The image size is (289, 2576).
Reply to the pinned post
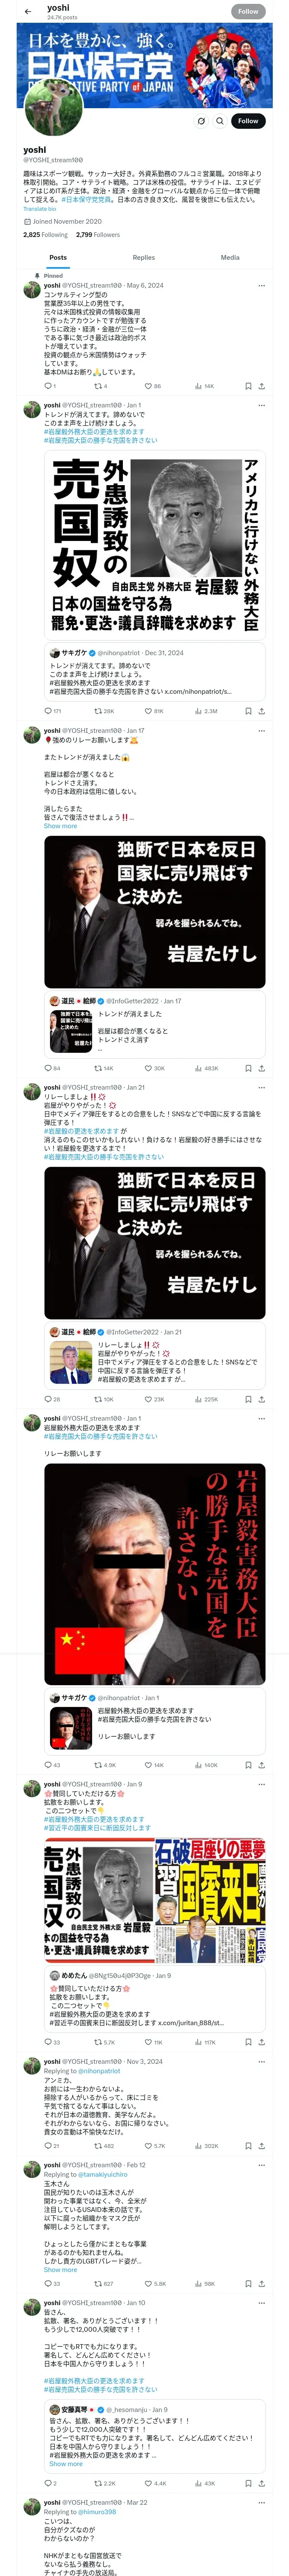(50, 386)
